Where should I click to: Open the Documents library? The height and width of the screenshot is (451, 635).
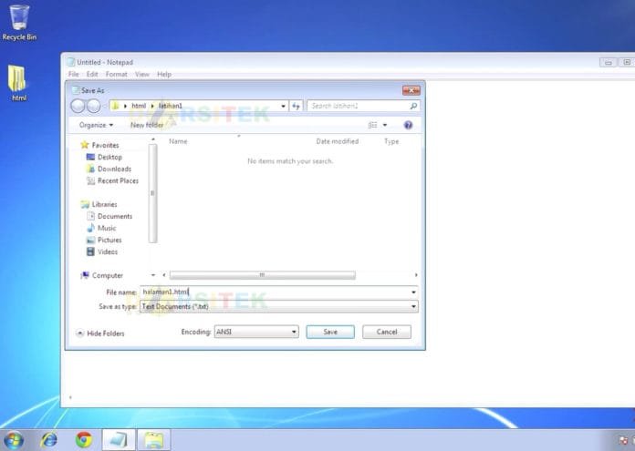[x=109, y=216]
